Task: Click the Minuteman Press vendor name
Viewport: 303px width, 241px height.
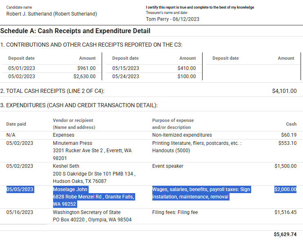Action: coord(72,143)
